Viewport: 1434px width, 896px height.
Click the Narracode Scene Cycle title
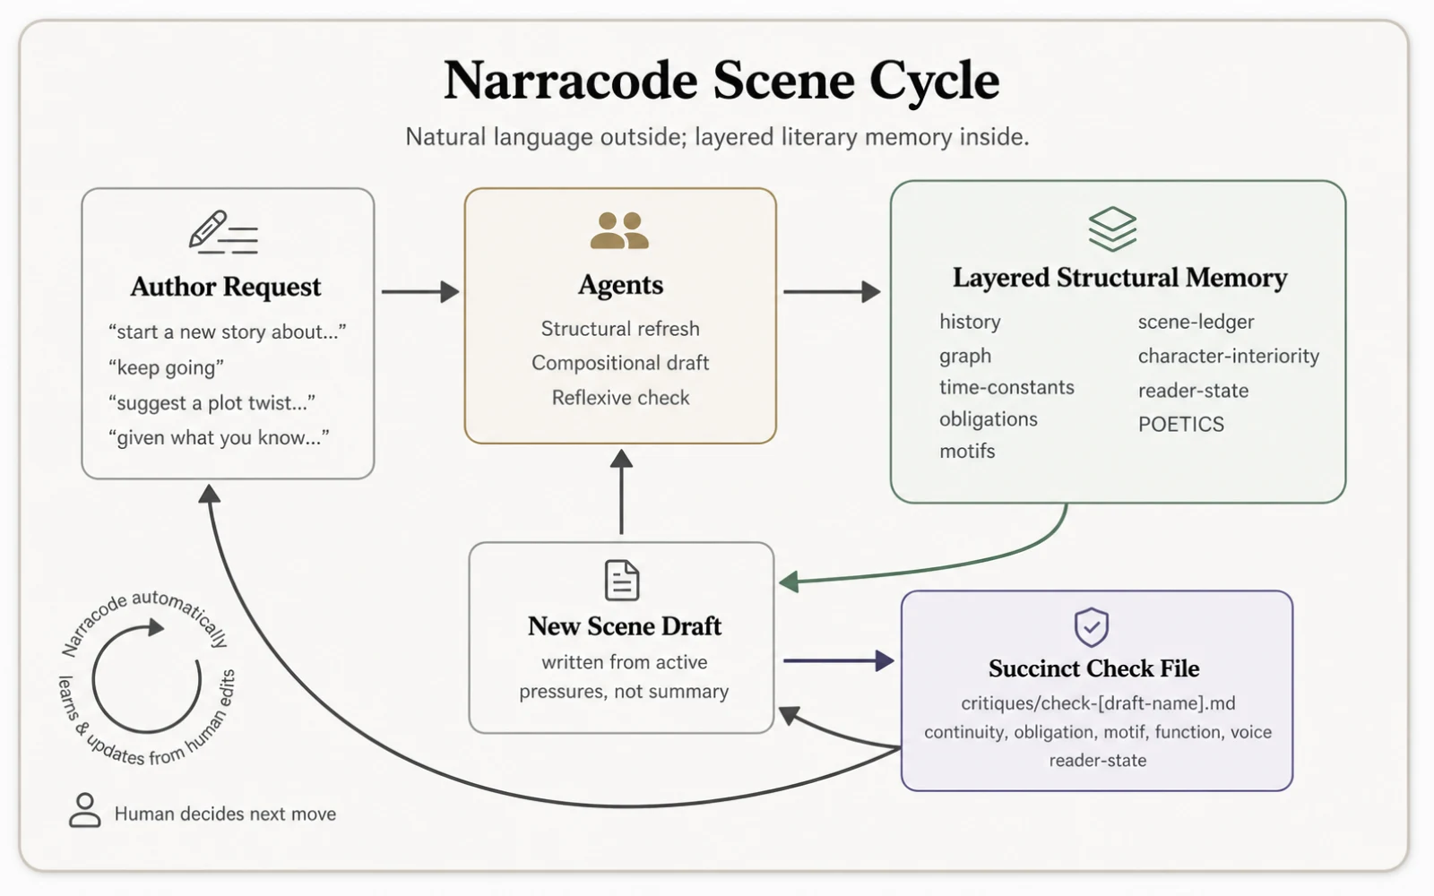(721, 81)
